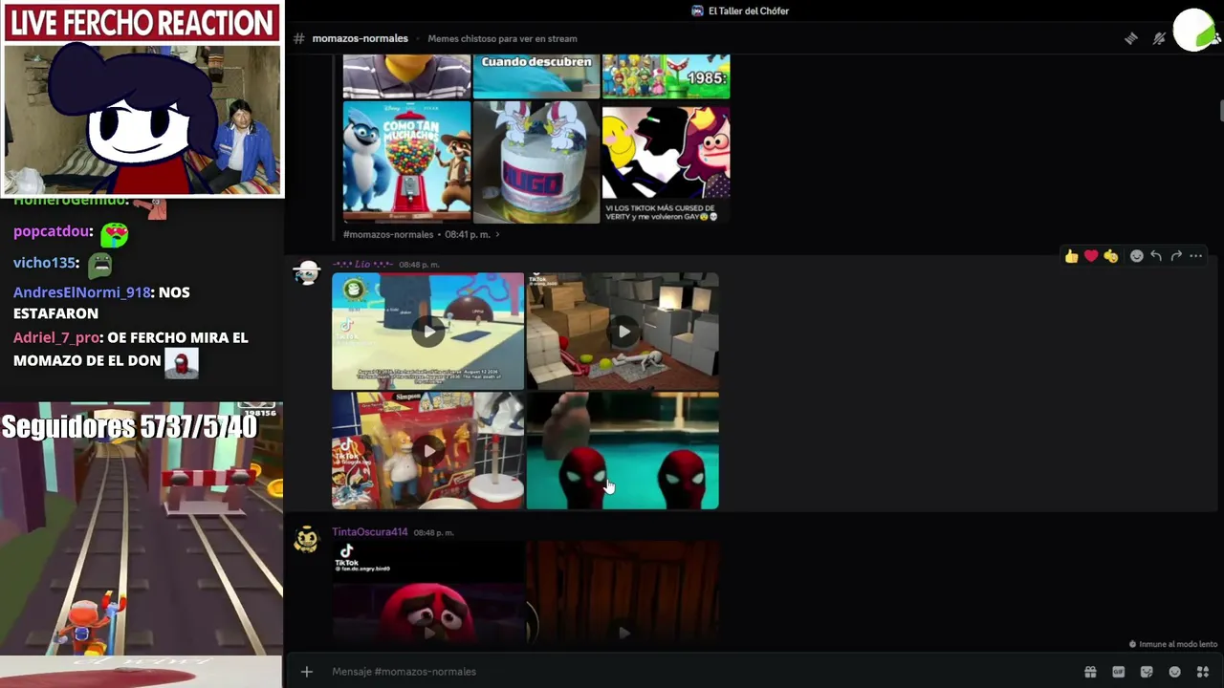This screenshot has width=1224, height=688.
Task: Click the hashtag channel icon in header
Action: [x=299, y=38]
